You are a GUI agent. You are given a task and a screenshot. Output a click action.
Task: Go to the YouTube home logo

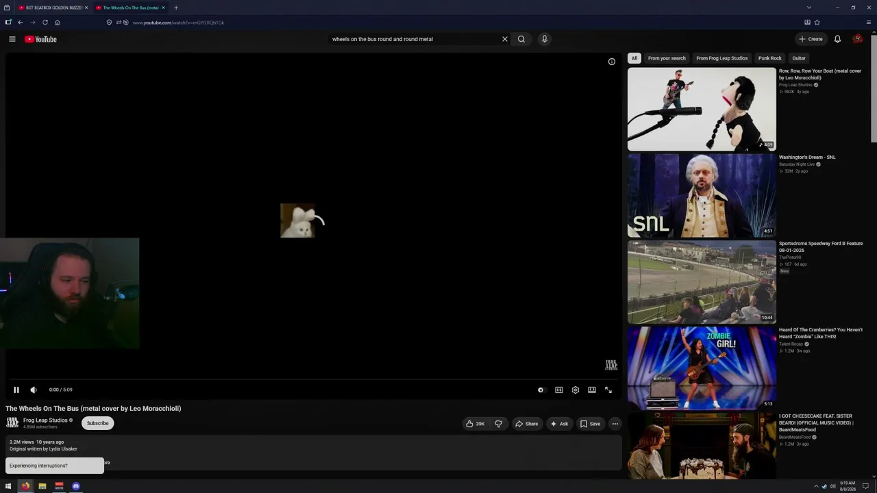40,39
